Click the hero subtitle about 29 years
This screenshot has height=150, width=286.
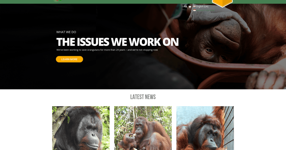point(107,50)
